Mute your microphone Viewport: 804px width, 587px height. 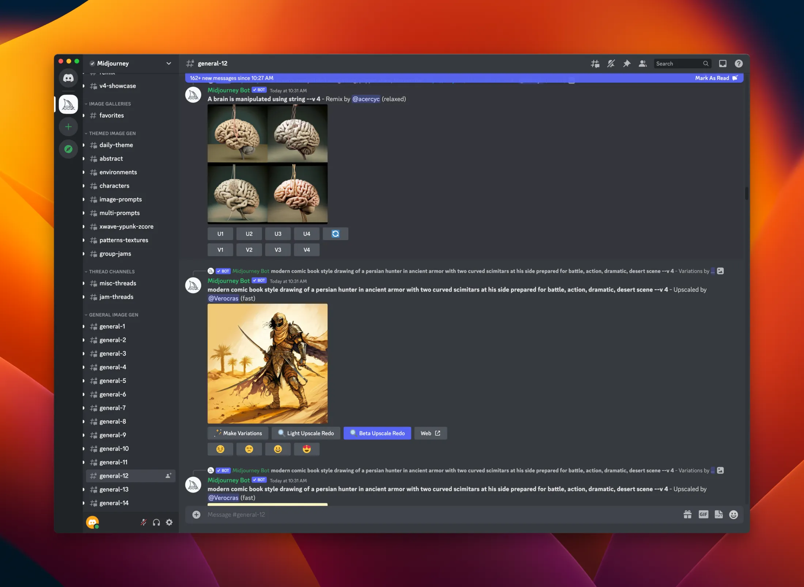[143, 522]
